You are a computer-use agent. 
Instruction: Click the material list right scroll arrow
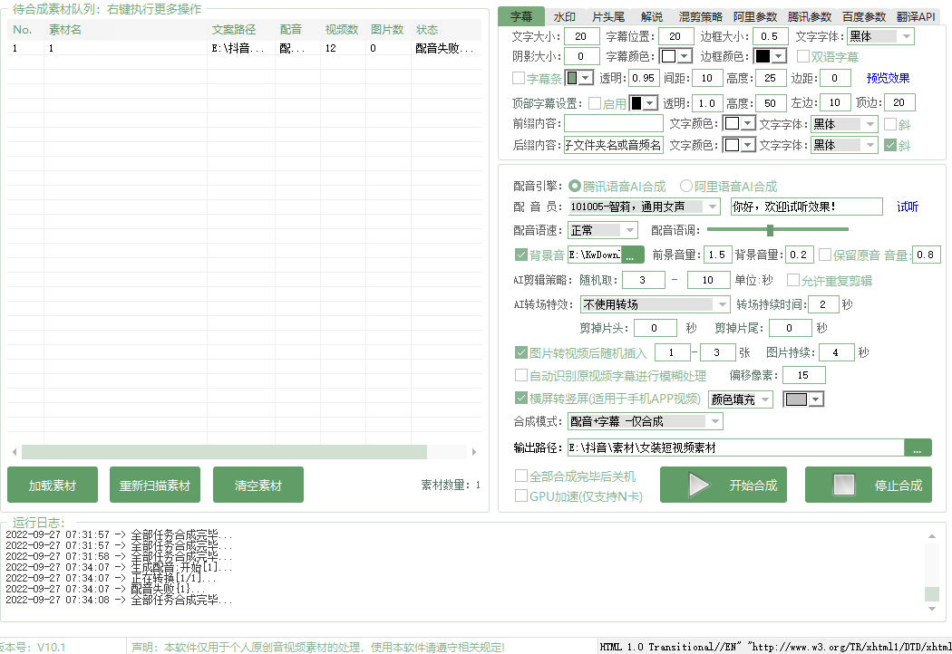point(473,451)
